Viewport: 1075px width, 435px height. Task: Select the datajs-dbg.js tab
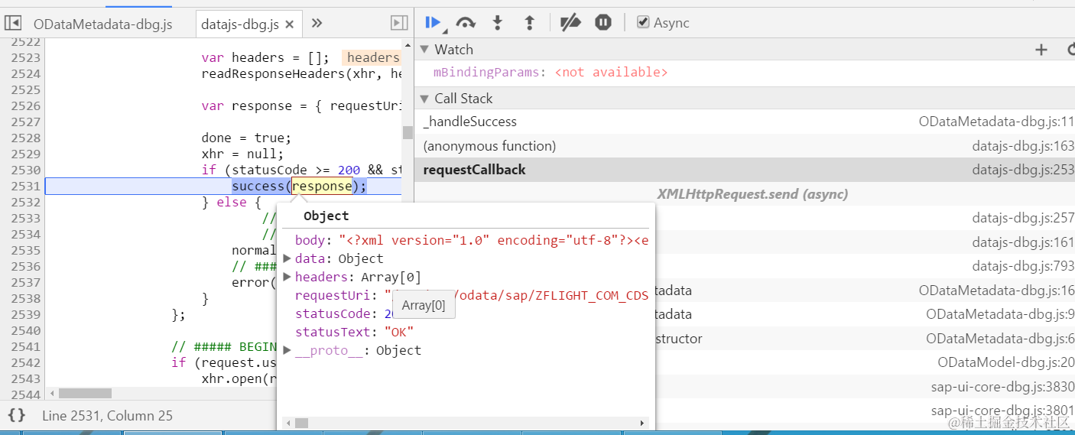point(239,24)
